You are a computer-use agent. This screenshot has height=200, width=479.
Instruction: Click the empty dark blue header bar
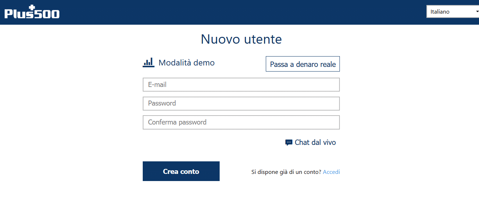pyautogui.click(x=243, y=12)
